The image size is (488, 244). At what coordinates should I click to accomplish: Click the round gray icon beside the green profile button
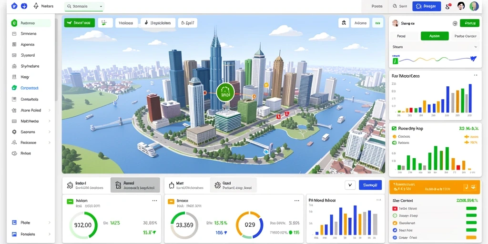click(455, 23)
